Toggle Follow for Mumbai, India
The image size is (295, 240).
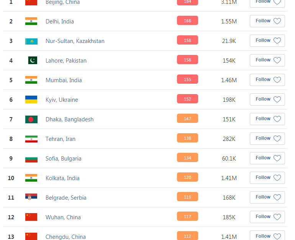click(267, 80)
